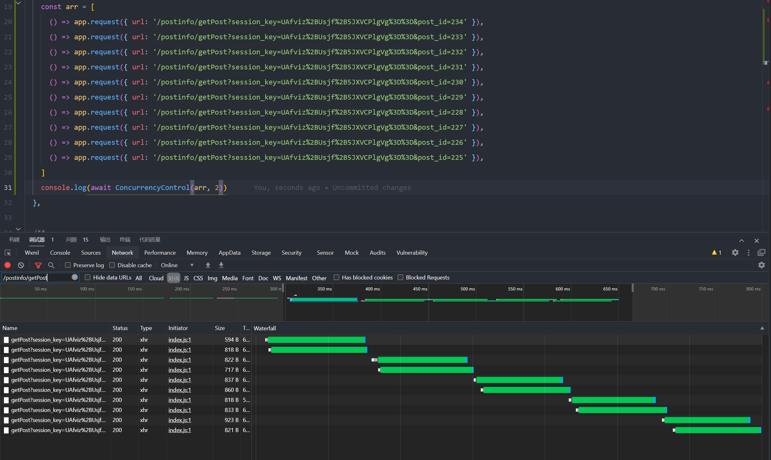
Task: Open network search with the magnifier icon
Action: (x=51, y=265)
